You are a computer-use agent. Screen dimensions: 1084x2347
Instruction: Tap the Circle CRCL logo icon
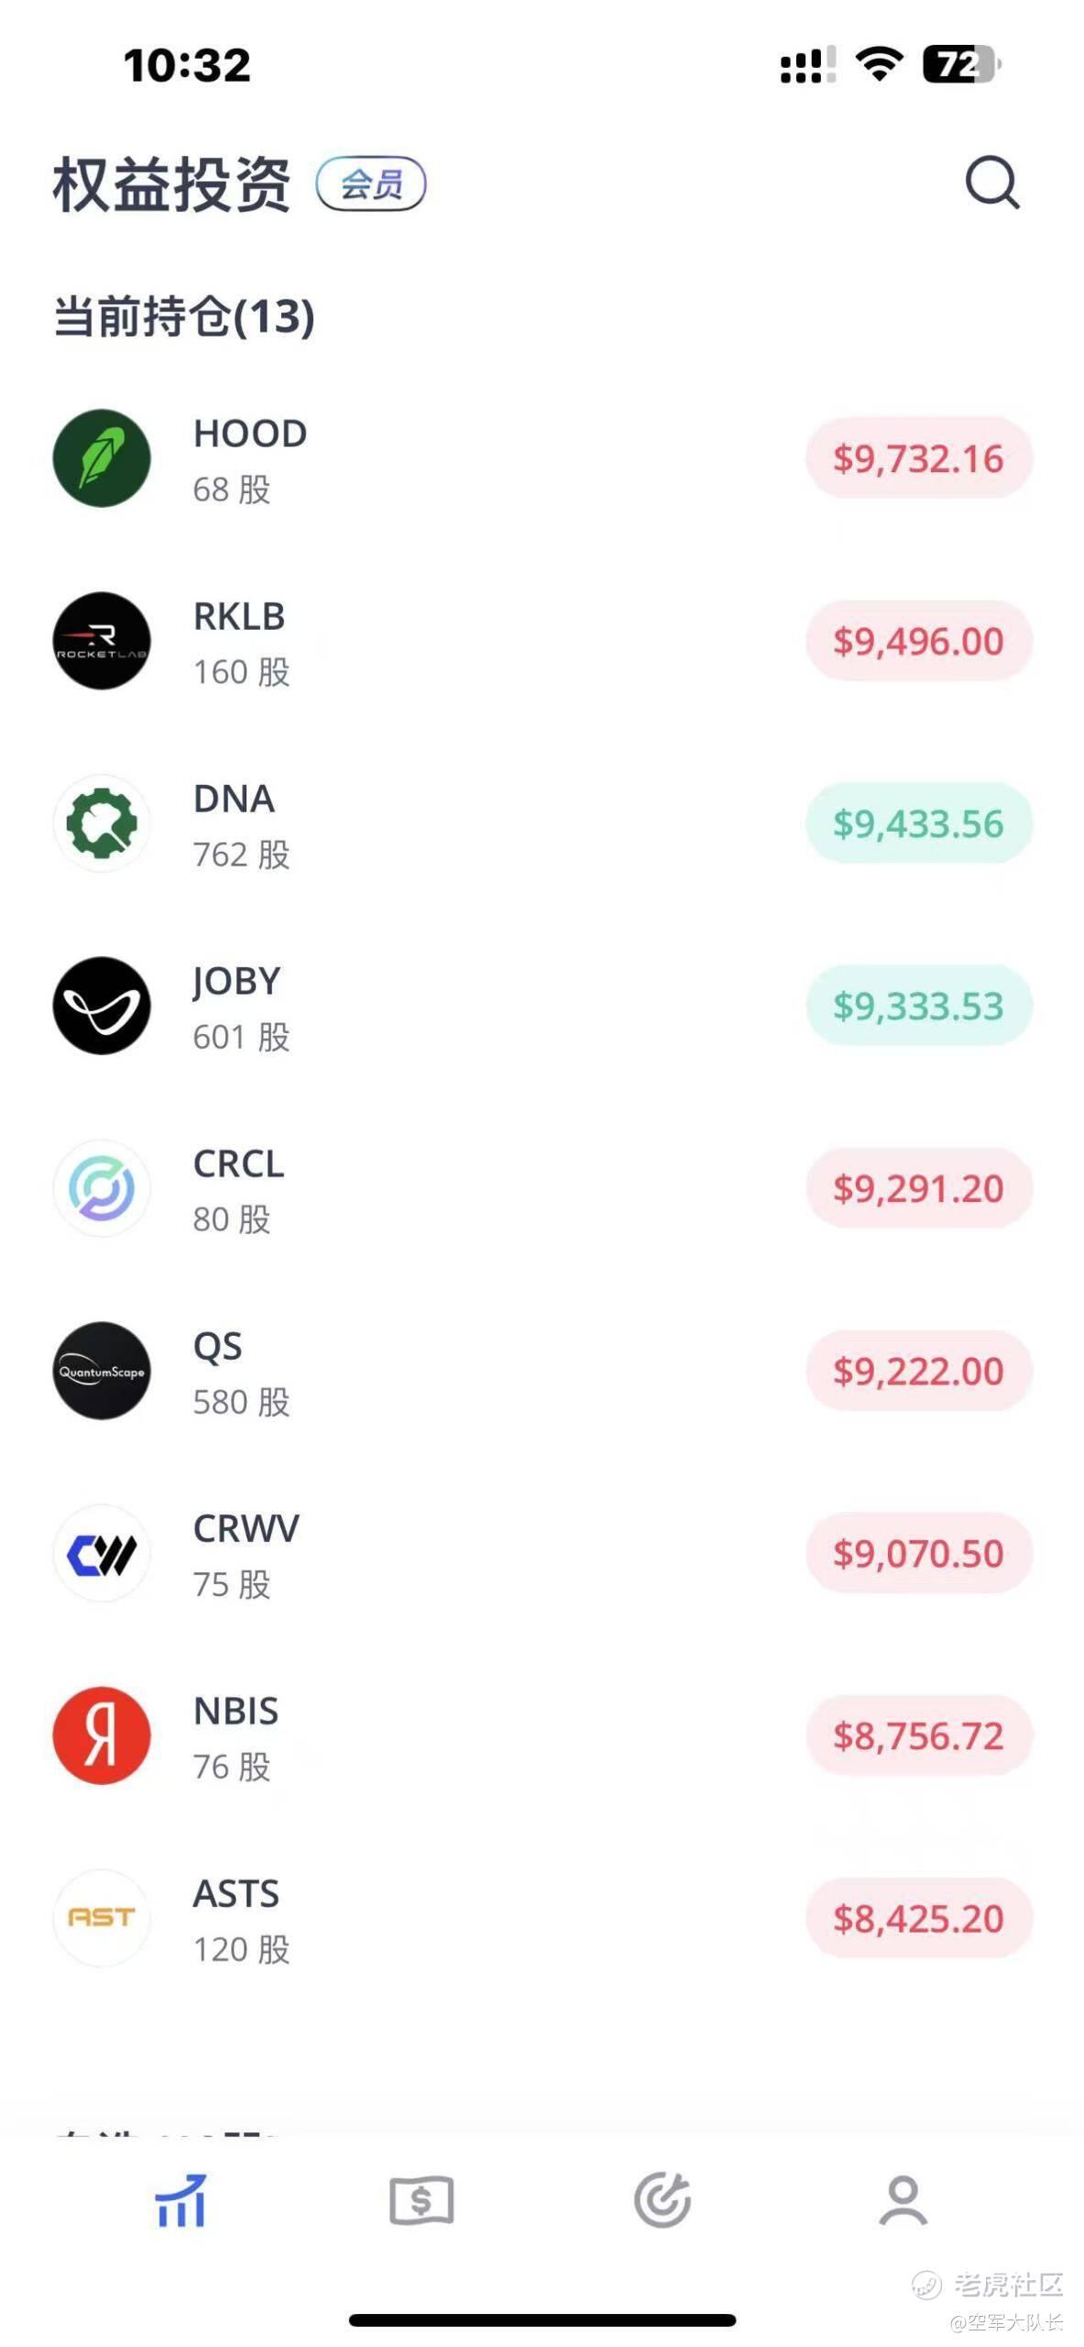102,1188
